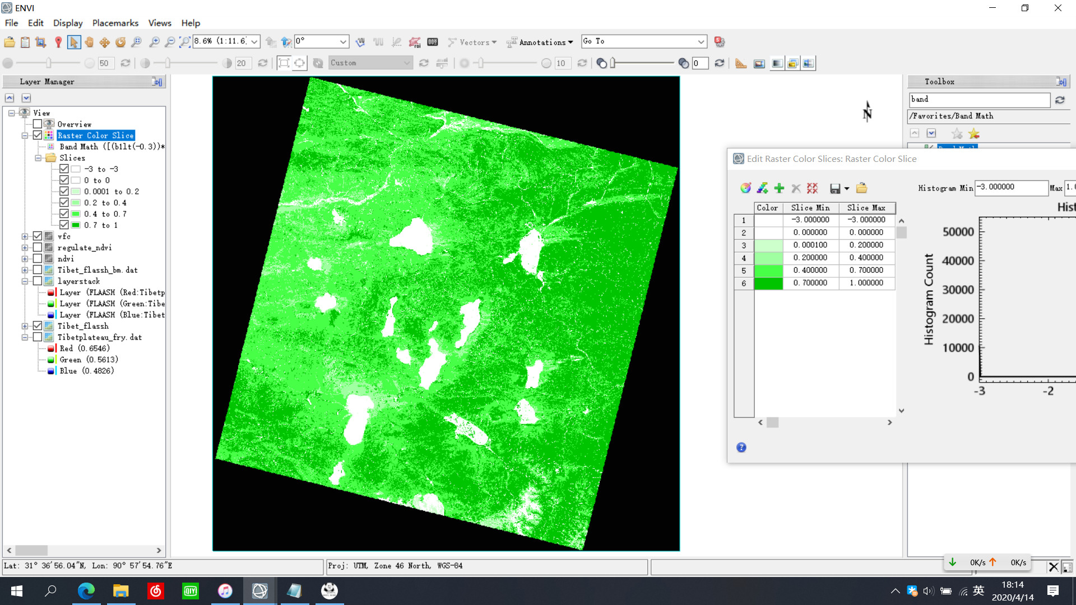Open the Display menu
The width and height of the screenshot is (1076, 605).
(x=68, y=23)
